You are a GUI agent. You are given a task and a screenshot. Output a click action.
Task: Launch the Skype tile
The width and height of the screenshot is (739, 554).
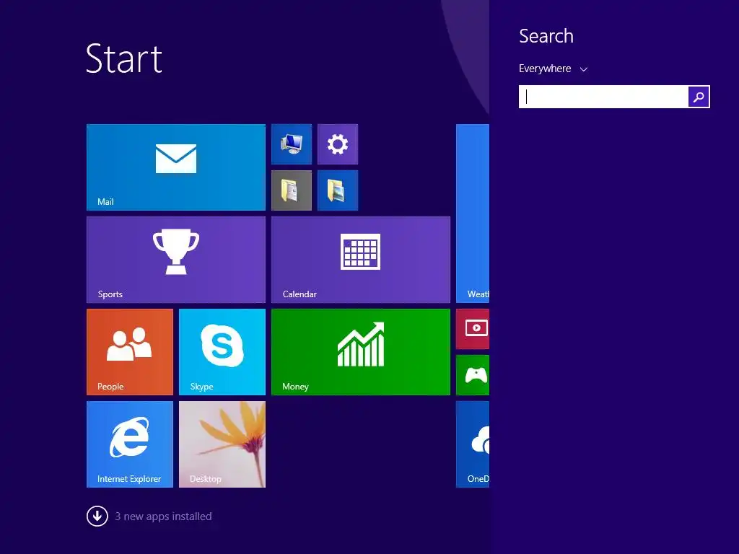coord(222,352)
